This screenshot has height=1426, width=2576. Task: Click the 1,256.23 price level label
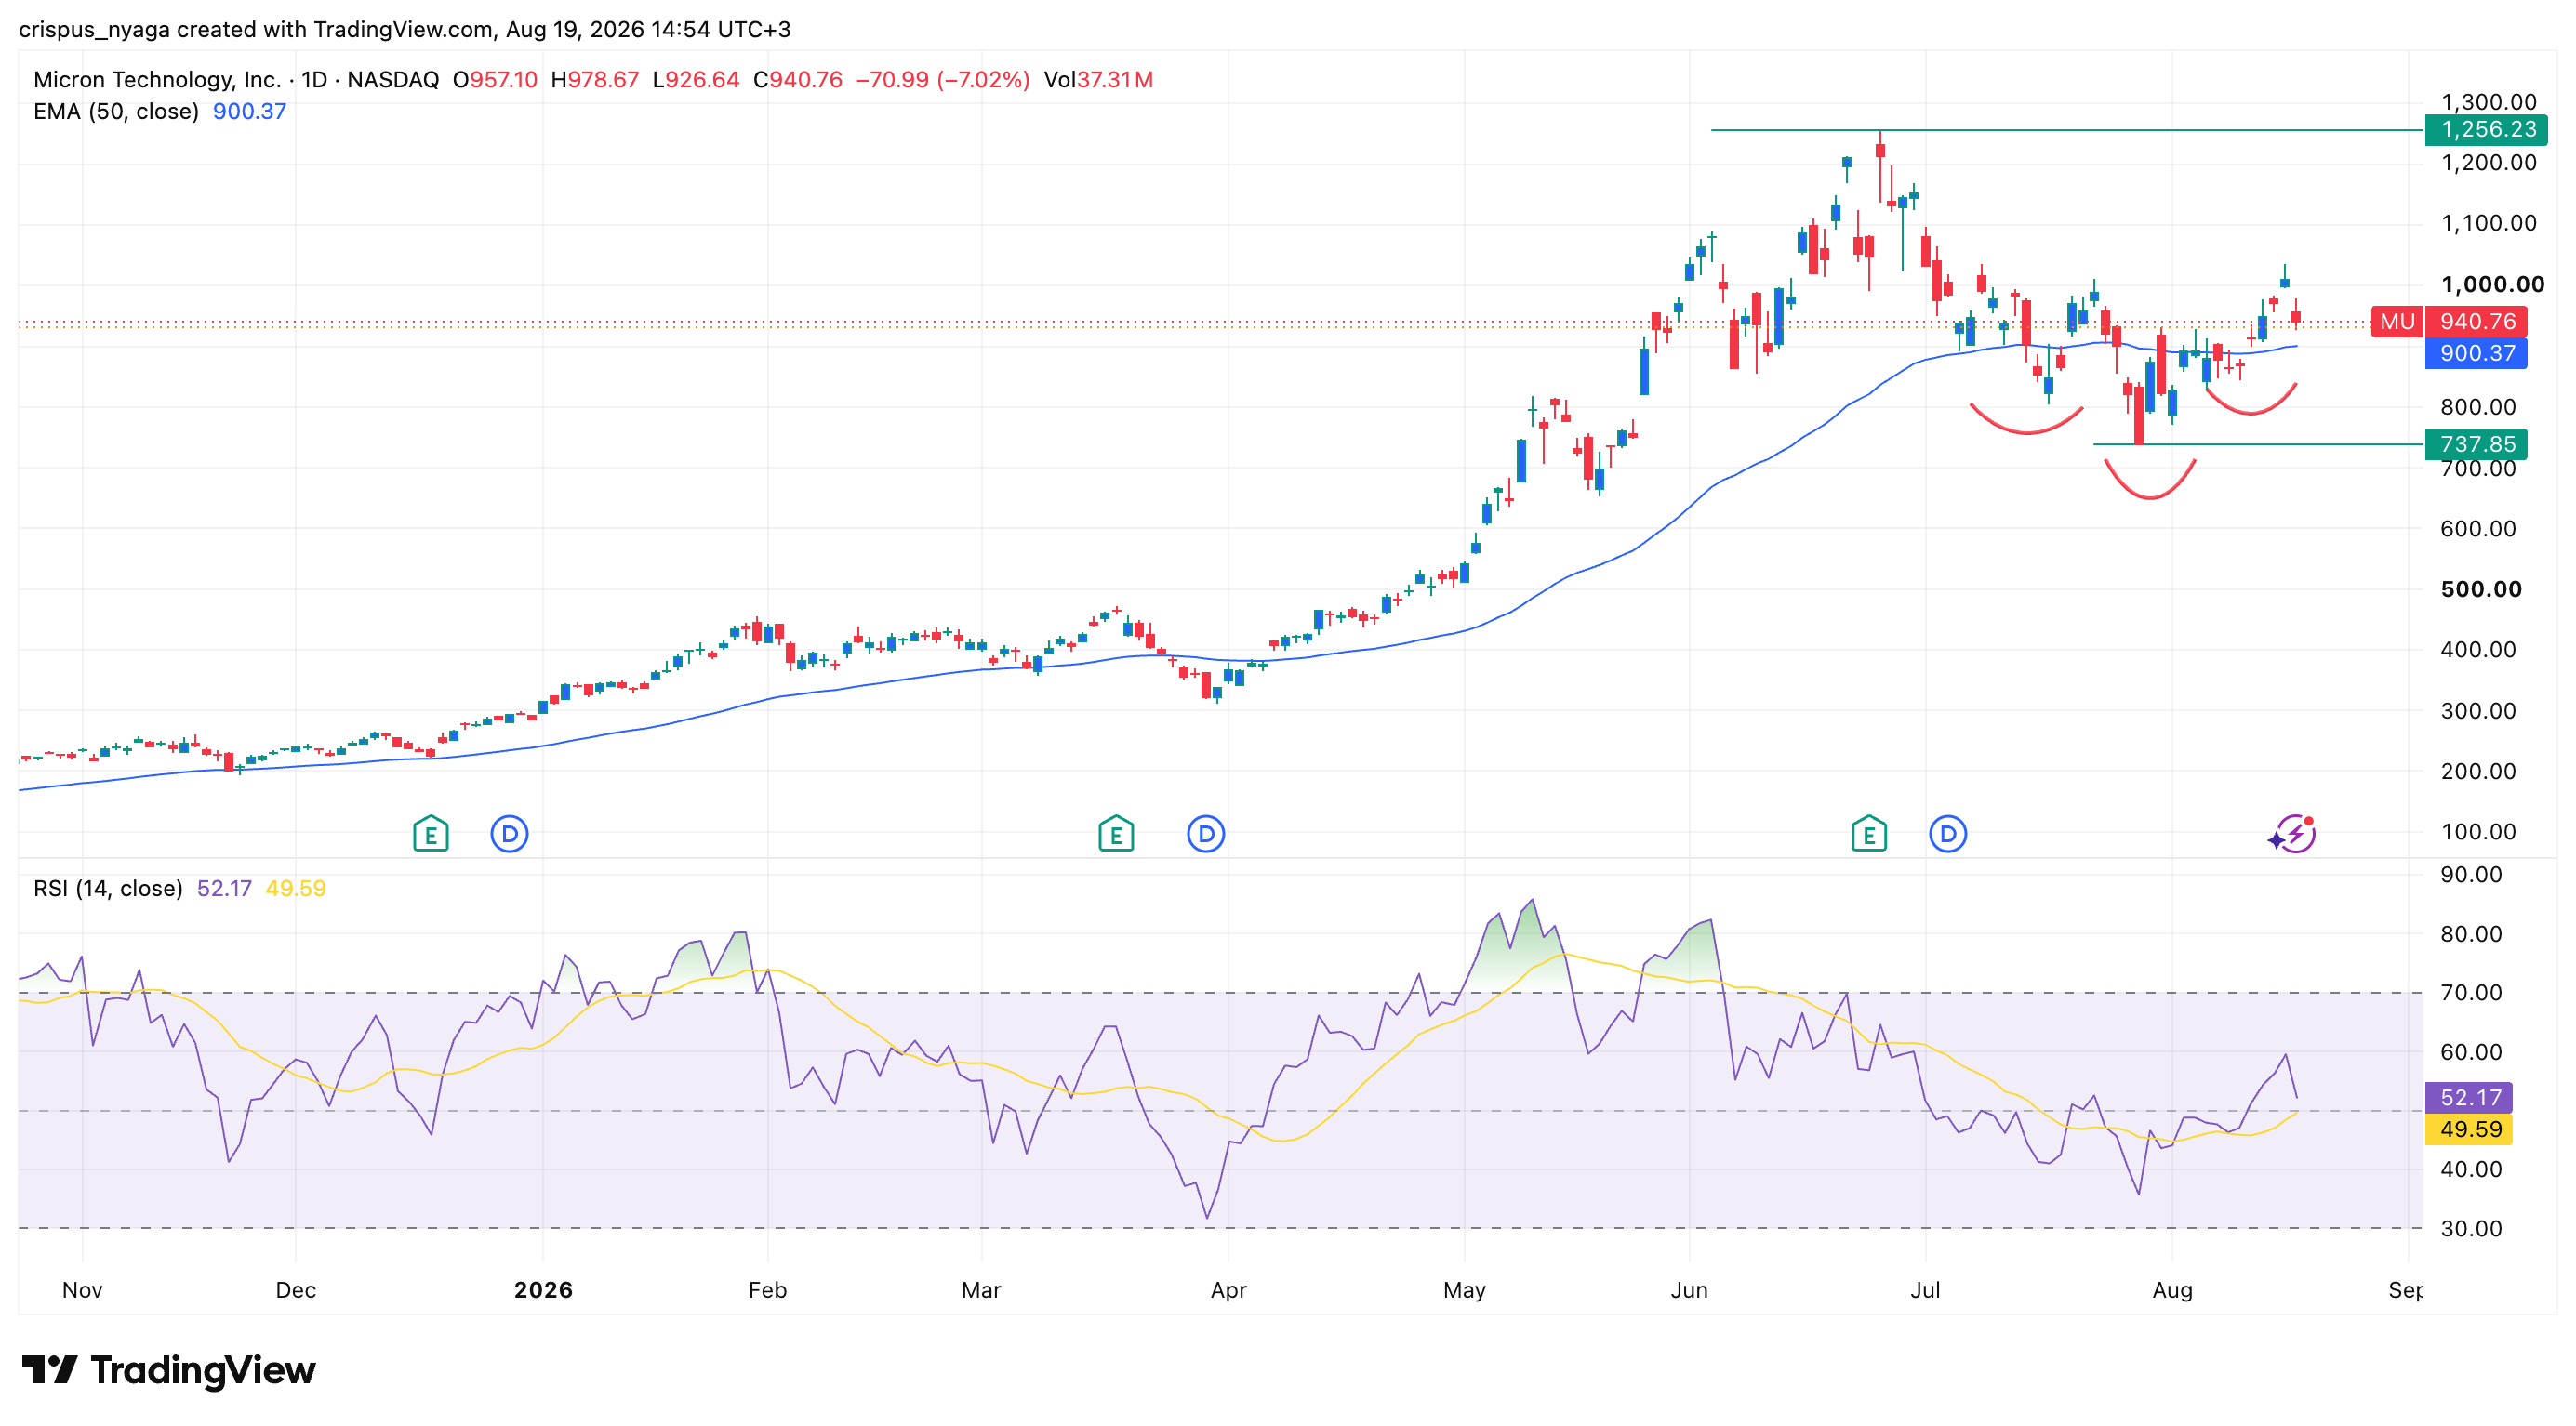(x=2487, y=130)
